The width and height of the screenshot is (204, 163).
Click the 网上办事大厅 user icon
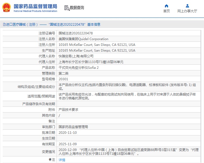[x=187, y=6]
